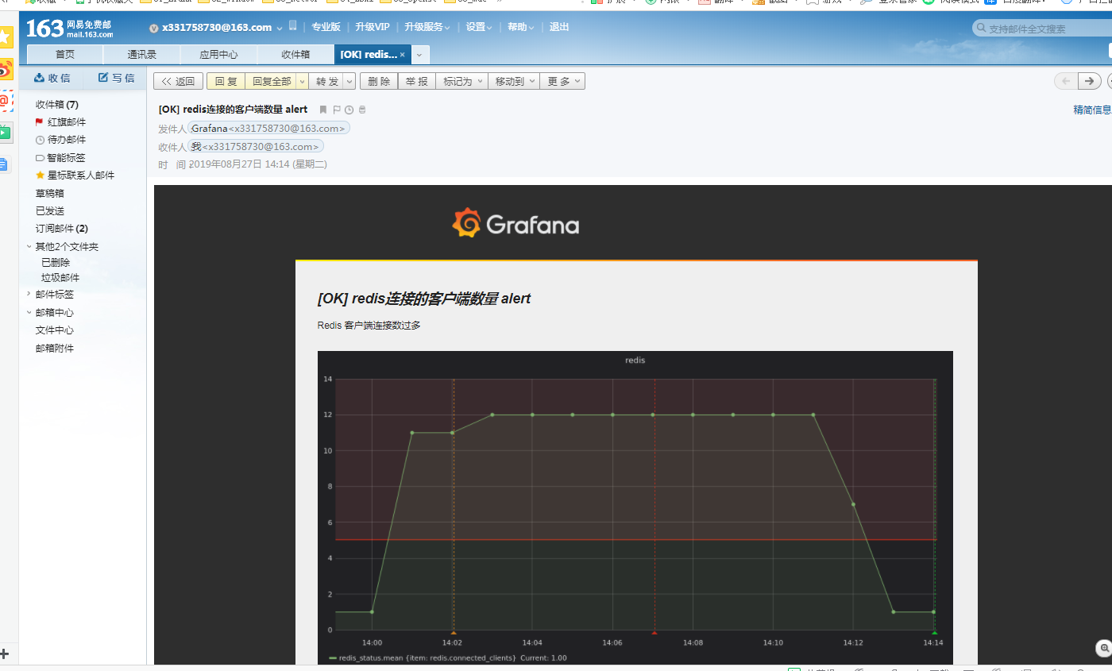Switch to the 收件箱 tab
Viewport: 1112px width, 671px height.
295,55
